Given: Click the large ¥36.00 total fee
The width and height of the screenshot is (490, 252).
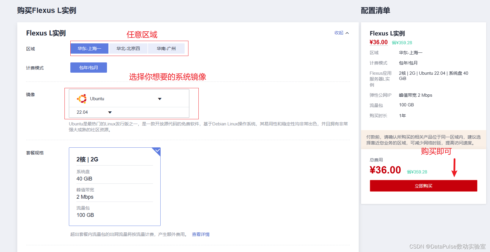Looking at the screenshot, I should [385, 170].
